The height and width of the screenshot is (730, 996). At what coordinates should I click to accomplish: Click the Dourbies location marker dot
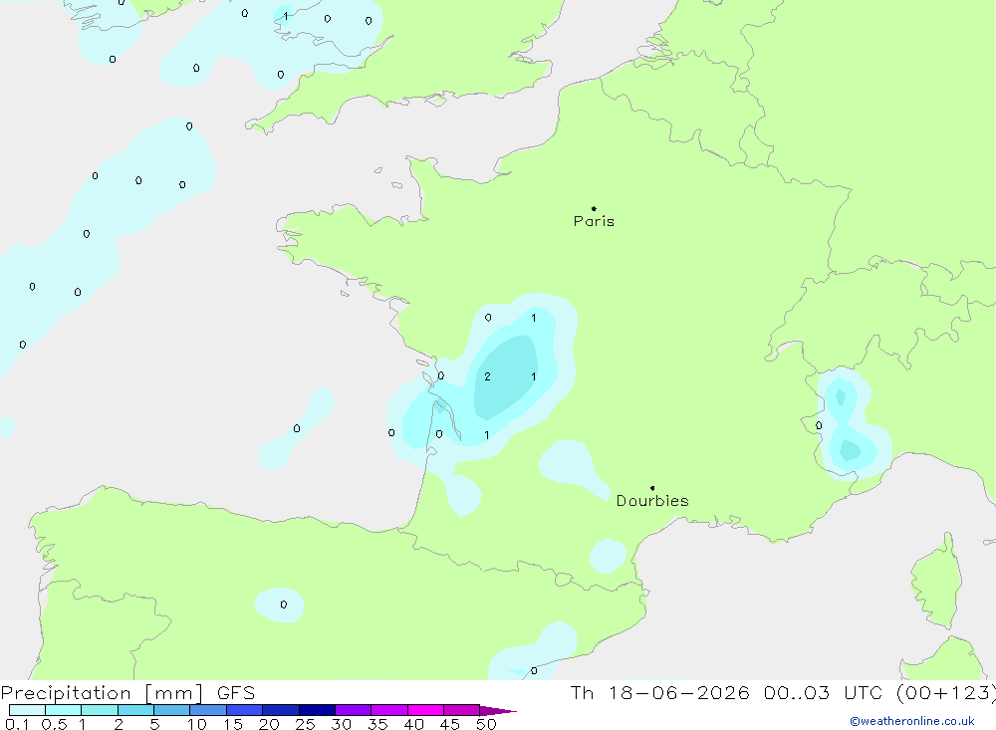[652, 488]
